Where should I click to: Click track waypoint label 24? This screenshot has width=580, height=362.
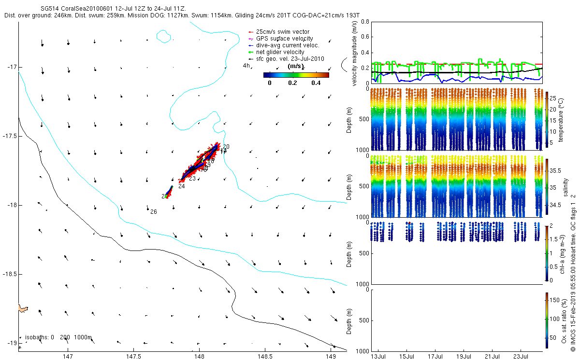(x=181, y=186)
